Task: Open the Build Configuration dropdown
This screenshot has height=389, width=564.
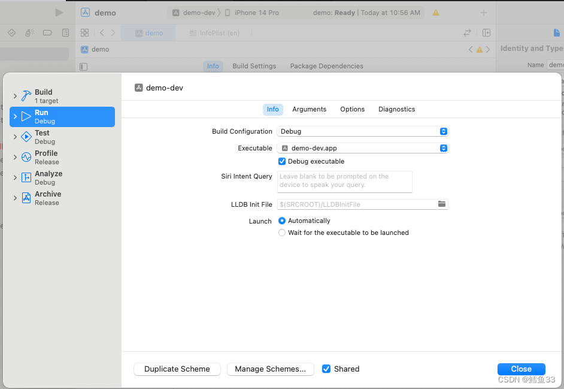Action: click(443, 131)
